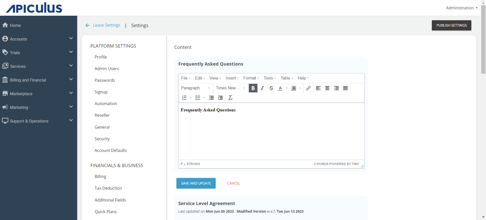Viewport: 486px width, 220px height.
Task: Click the Save and Update button
Action: point(196,183)
